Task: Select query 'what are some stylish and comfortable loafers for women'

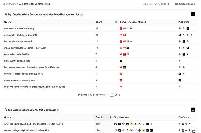Action: [34, 124]
